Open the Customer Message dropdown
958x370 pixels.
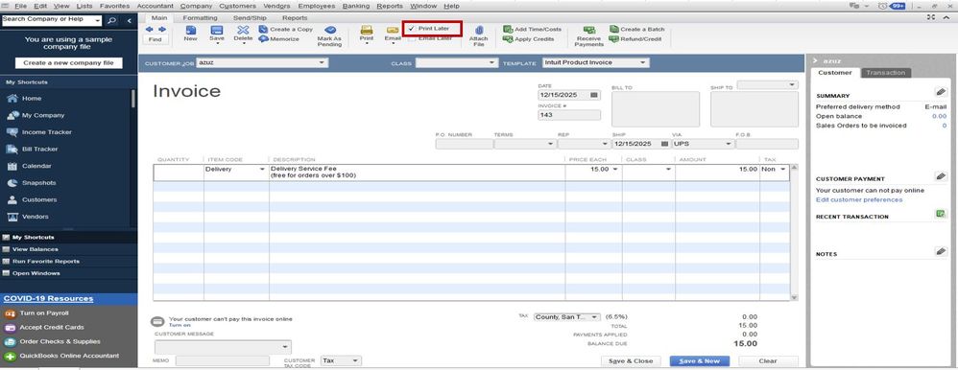pyautogui.click(x=285, y=347)
